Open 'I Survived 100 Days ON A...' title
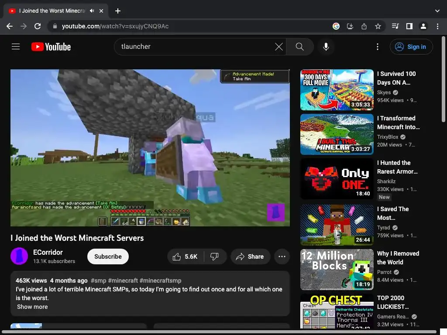 coord(396,78)
